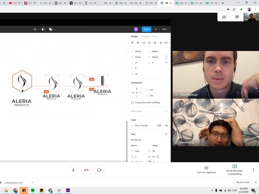This screenshot has width=259, height=194.
Task: Open the Mixed font weight dropdown
Action: tap(135, 145)
